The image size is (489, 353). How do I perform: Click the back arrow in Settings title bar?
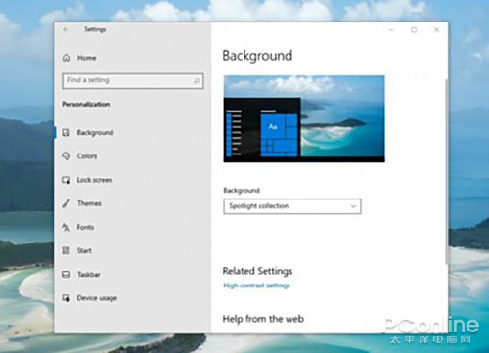tap(66, 30)
